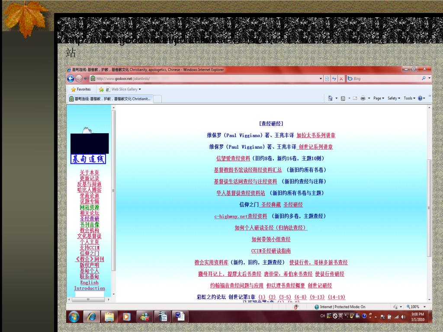
Task: Click the Add to Favorites Bar icon
Action: (x=101, y=89)
